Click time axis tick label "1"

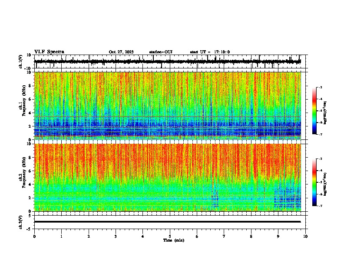61,236
